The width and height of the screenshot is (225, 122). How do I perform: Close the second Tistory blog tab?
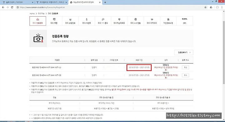pos(66,3)
